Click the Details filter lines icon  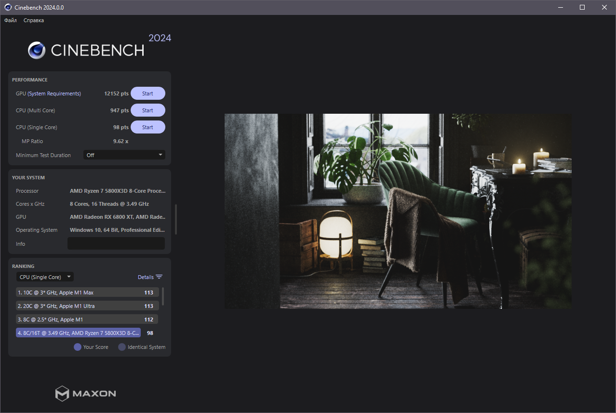(x=159, y=277)
